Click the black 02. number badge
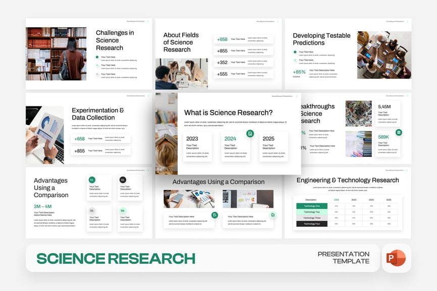437x291 pixels. (122, 180)
